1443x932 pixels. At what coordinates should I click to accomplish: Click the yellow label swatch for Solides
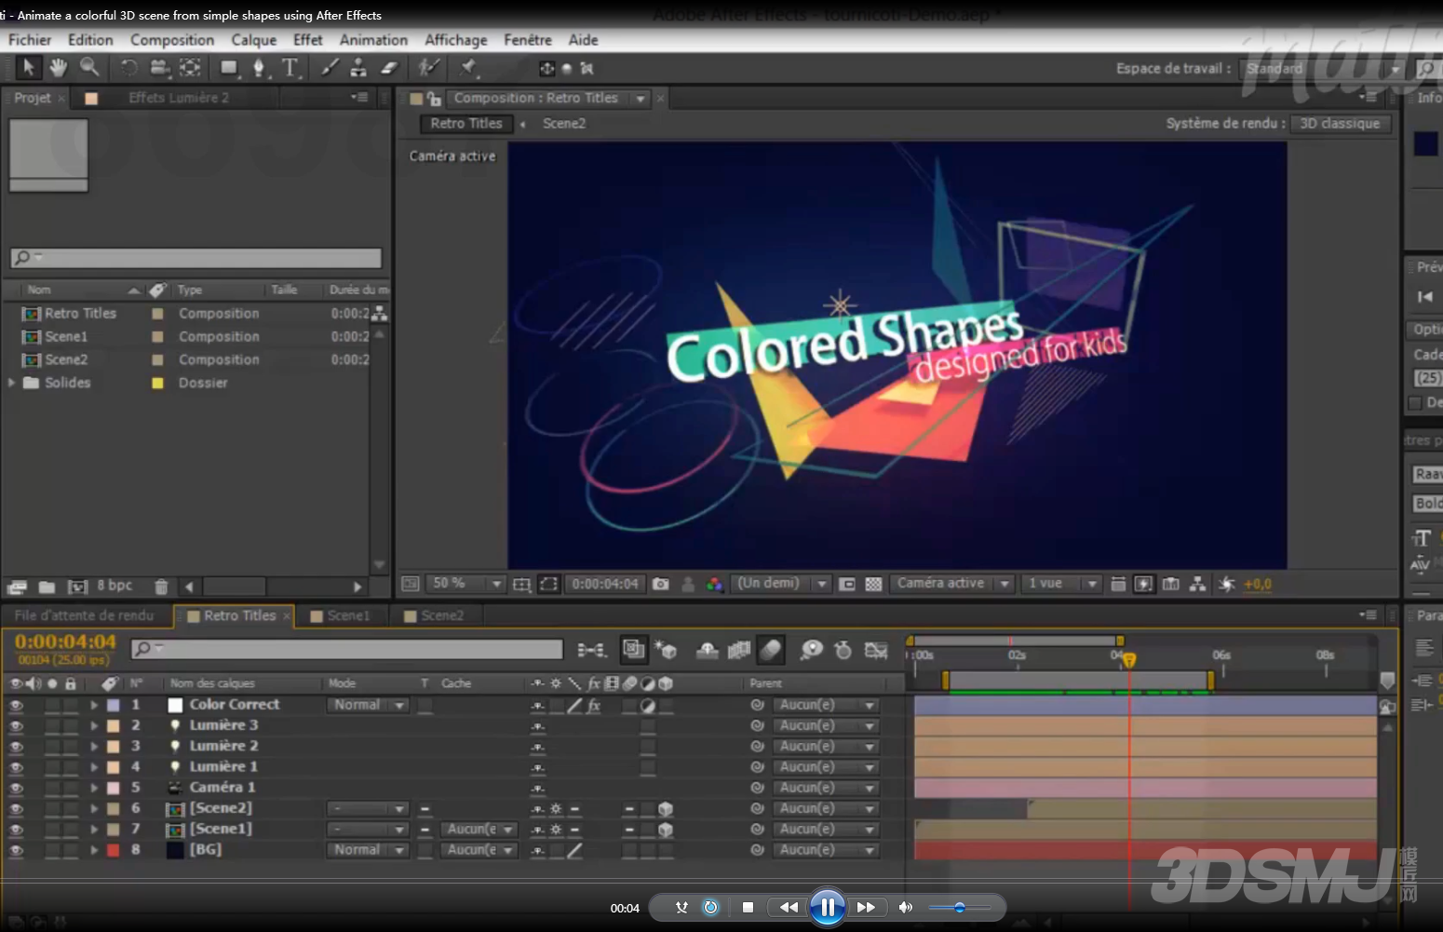click(x=157, y=383)
